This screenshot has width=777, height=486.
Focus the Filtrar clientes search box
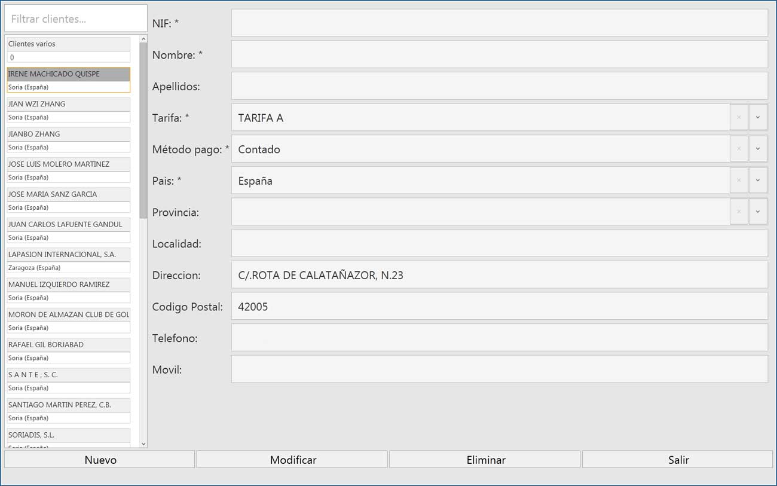76,19
